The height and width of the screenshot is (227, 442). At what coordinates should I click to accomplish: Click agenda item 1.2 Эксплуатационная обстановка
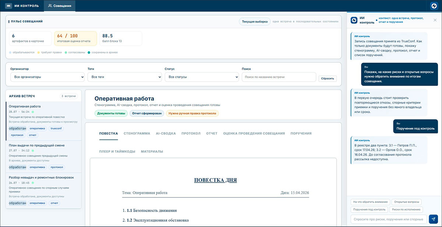[158, 220]
